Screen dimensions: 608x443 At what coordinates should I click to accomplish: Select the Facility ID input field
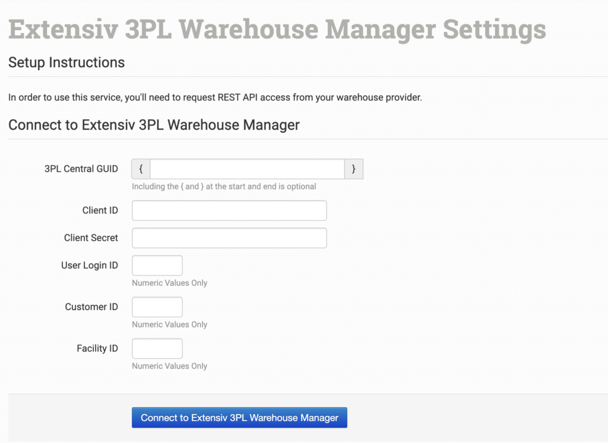tap(157, 349)
